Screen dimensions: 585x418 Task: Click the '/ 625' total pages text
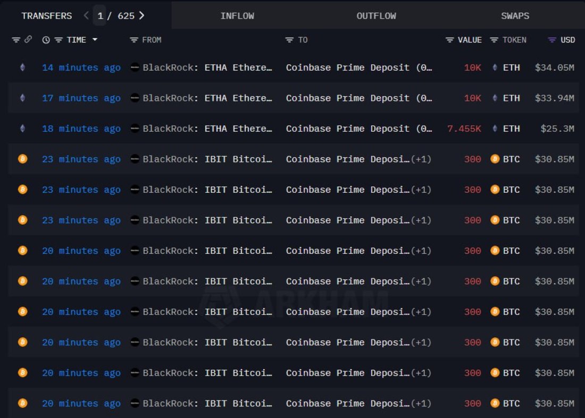point(121,16)
